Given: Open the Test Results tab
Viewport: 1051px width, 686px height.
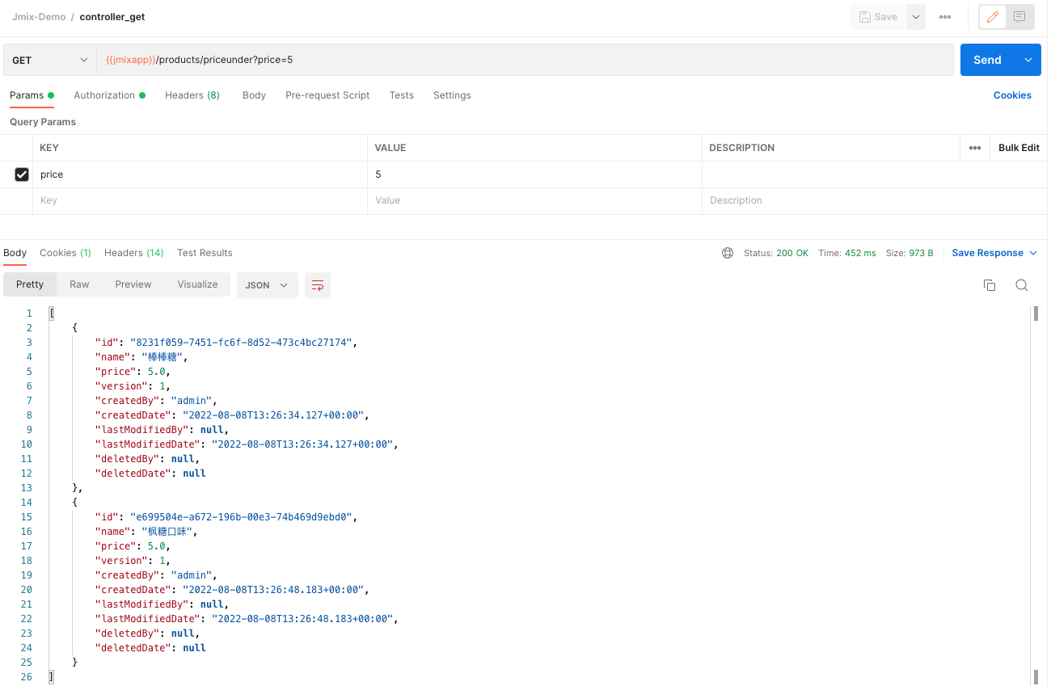Looking at the screenshot, I should 205,253.
